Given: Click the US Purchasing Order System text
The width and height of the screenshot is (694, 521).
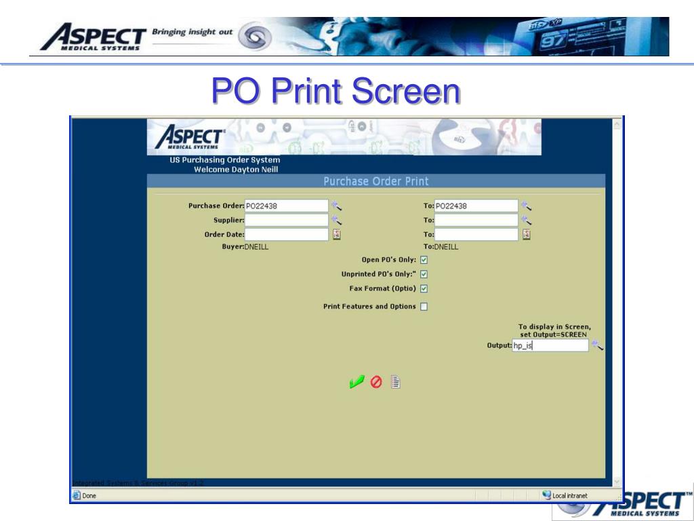Looking at the screenshot, I should (x=225, y=160).
